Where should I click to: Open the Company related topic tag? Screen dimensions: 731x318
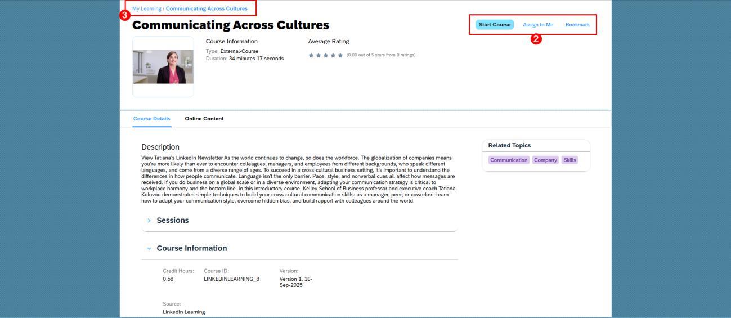[x=545, y=160]
